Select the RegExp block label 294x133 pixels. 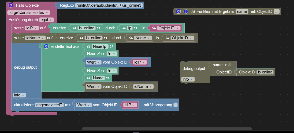67,5
